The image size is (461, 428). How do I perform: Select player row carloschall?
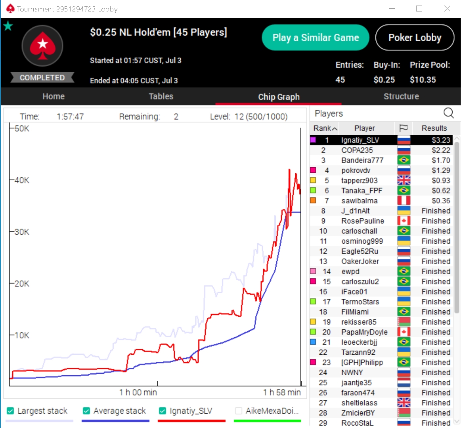click(x=381, y=231)
